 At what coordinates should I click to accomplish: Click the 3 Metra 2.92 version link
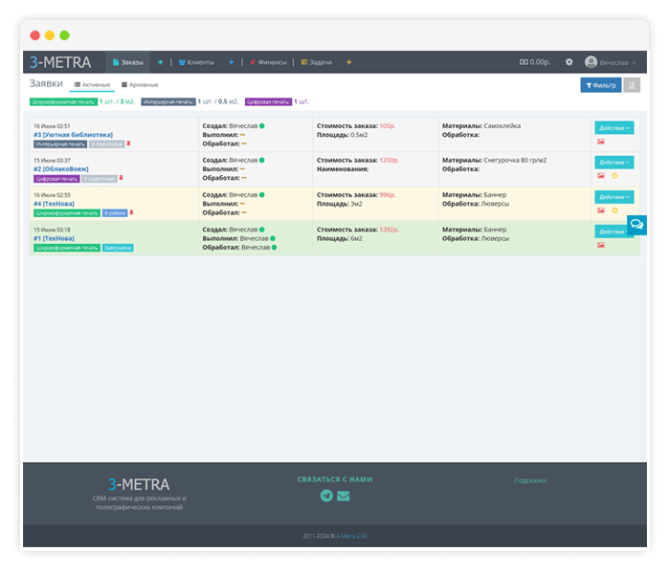click(x=351, y=536)
